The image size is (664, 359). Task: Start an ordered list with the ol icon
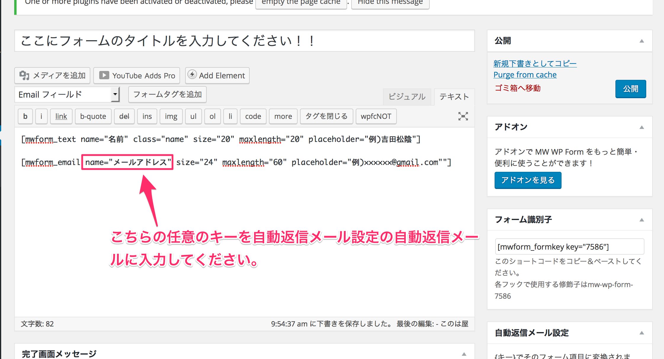tap(212, 116)
